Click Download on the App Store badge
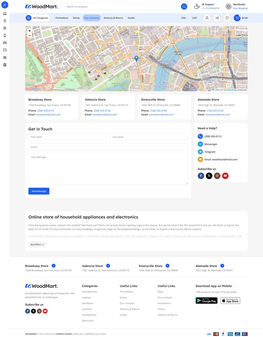 [230, 300]
